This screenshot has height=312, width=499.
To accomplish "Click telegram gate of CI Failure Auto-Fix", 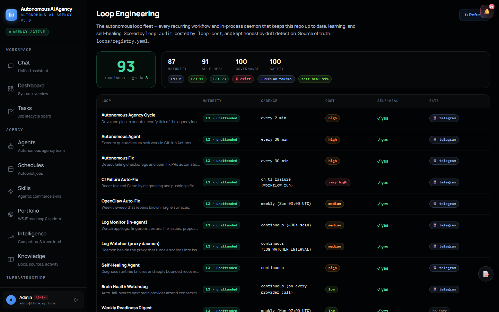I will tap(444, 182).
